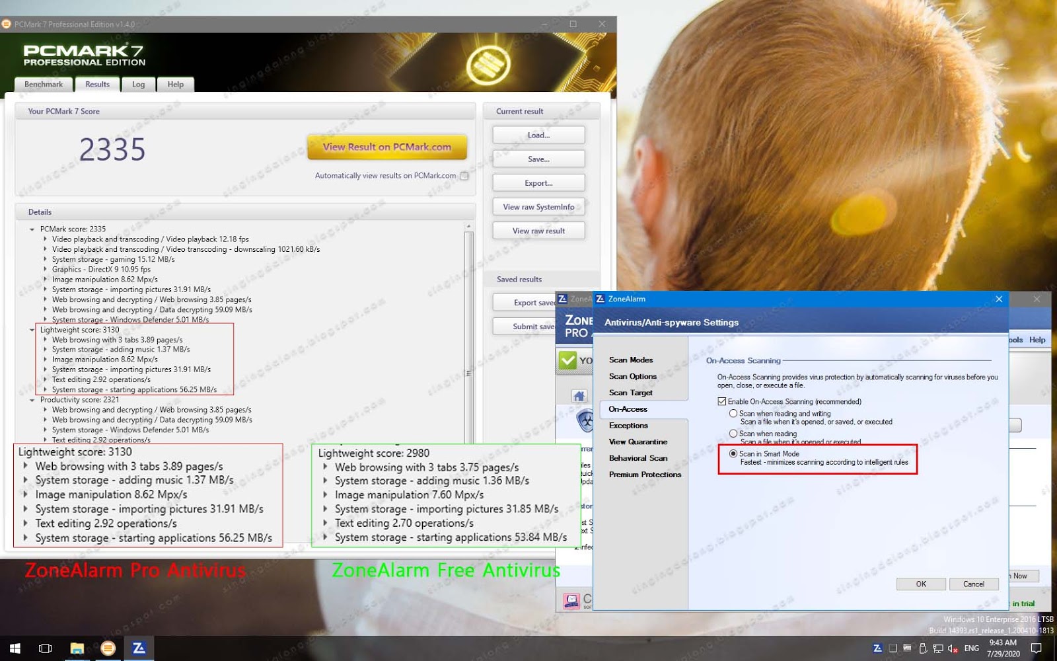The height and width of the screenshot is (661, 1057).
Task: Click View Result on PCMark.com button
Action: (387, 147)
